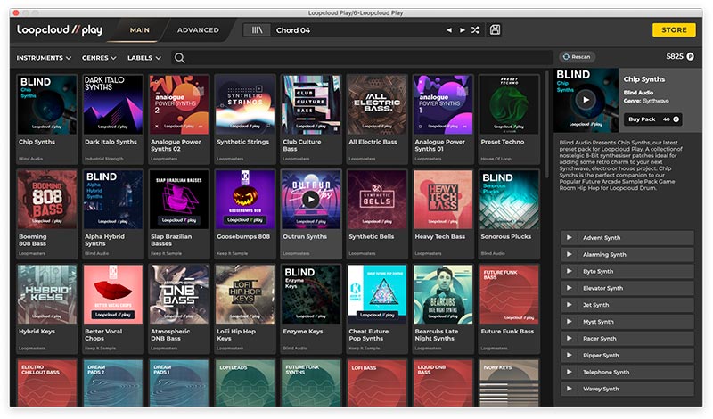Play the Racer Synth preset
Image resolution: width=713 pixels, height=419 pixels.
pyautogui.click(x=569, y=339)
